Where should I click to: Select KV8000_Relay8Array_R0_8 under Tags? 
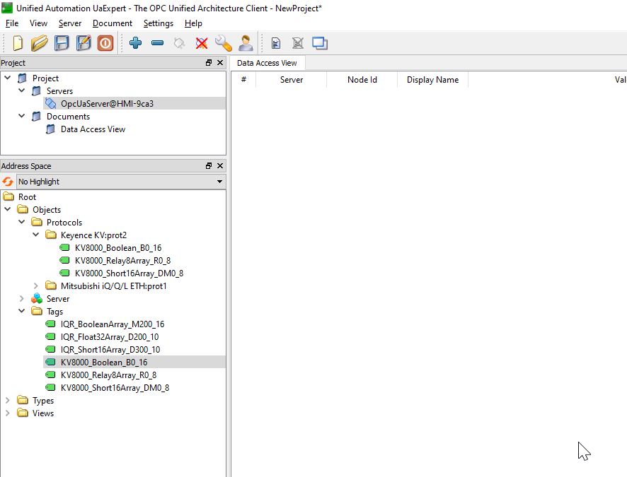[108, 375]
